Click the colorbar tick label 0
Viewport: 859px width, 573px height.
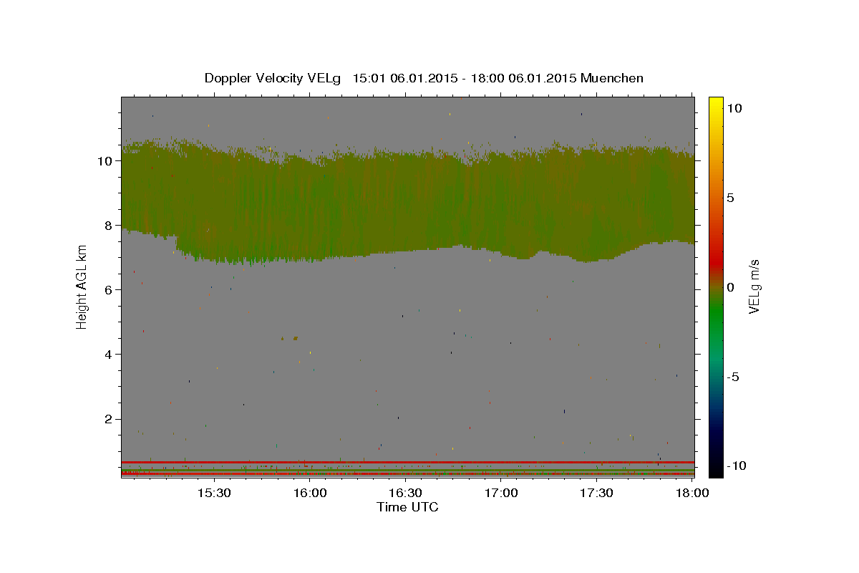(730, 287)
